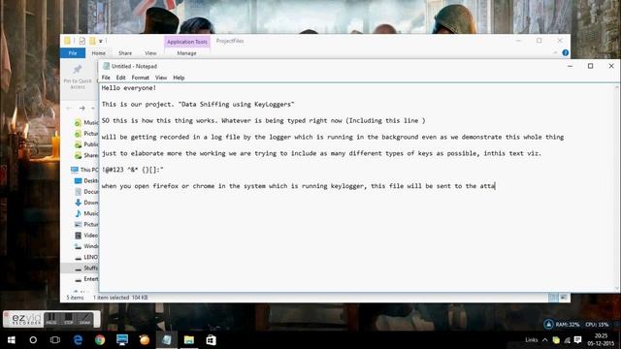
Task: Open the View ribbon tab in File Explorer
Action: tap(150, 53)
